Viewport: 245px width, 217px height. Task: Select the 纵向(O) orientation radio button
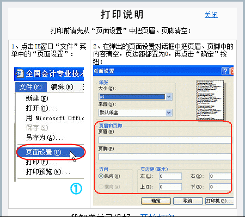pyautogui.click(x=101, y=176)
